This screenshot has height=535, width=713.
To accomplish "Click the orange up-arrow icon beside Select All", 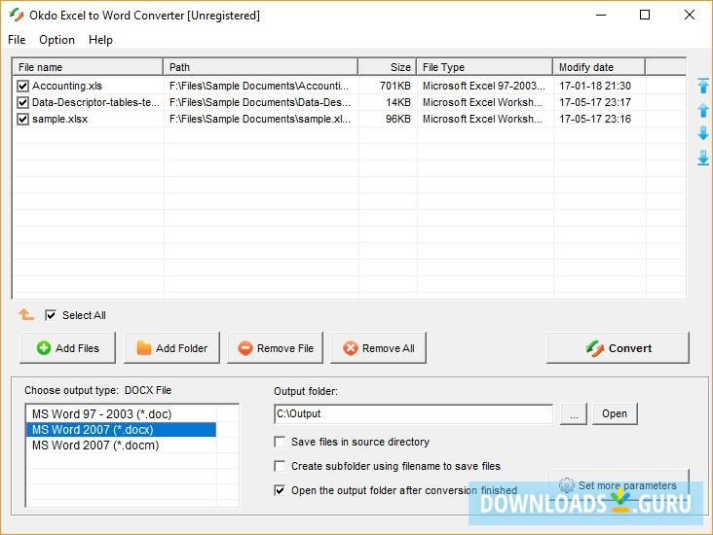I will tap(26, 314).
